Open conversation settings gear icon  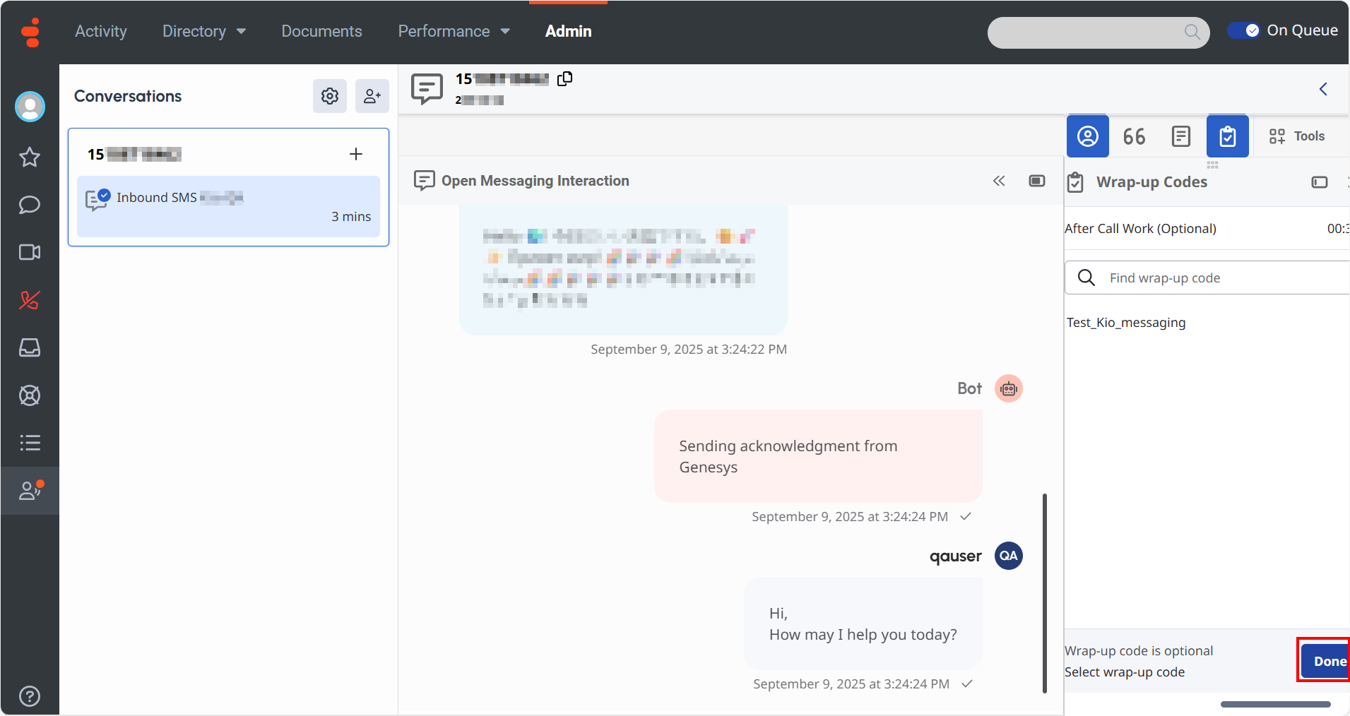tap(330, 96)
